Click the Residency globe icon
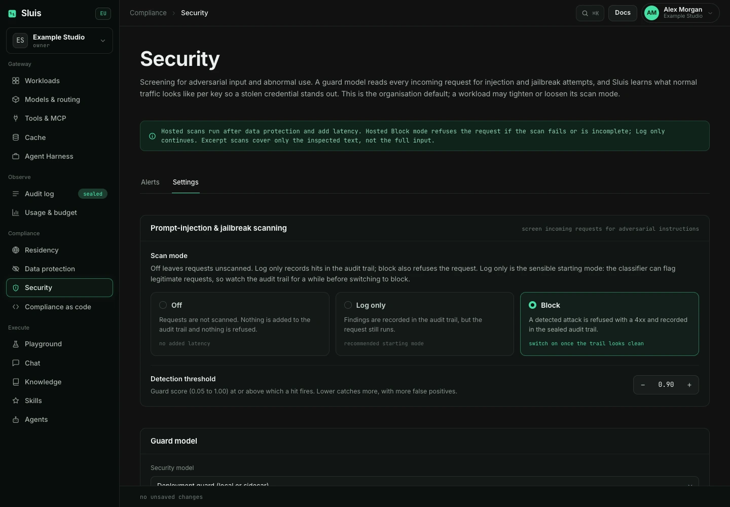730x507 pixels. coord(16,250)
